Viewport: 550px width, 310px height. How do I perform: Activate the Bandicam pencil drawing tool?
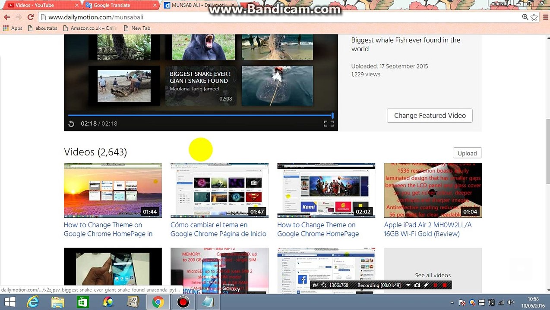click(426, 285)
